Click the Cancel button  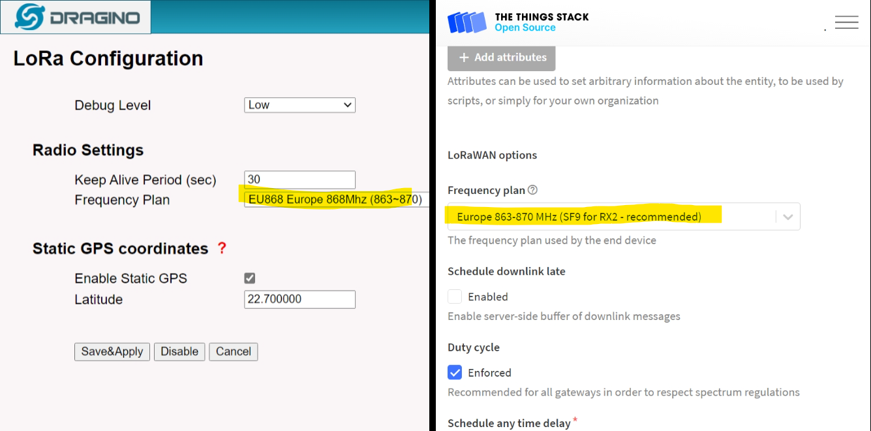234,351
